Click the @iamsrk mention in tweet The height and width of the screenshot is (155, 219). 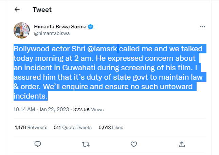pos(103,49)
